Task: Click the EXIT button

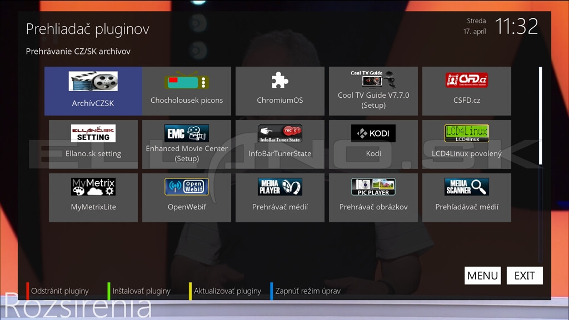Action: point(525,276)
